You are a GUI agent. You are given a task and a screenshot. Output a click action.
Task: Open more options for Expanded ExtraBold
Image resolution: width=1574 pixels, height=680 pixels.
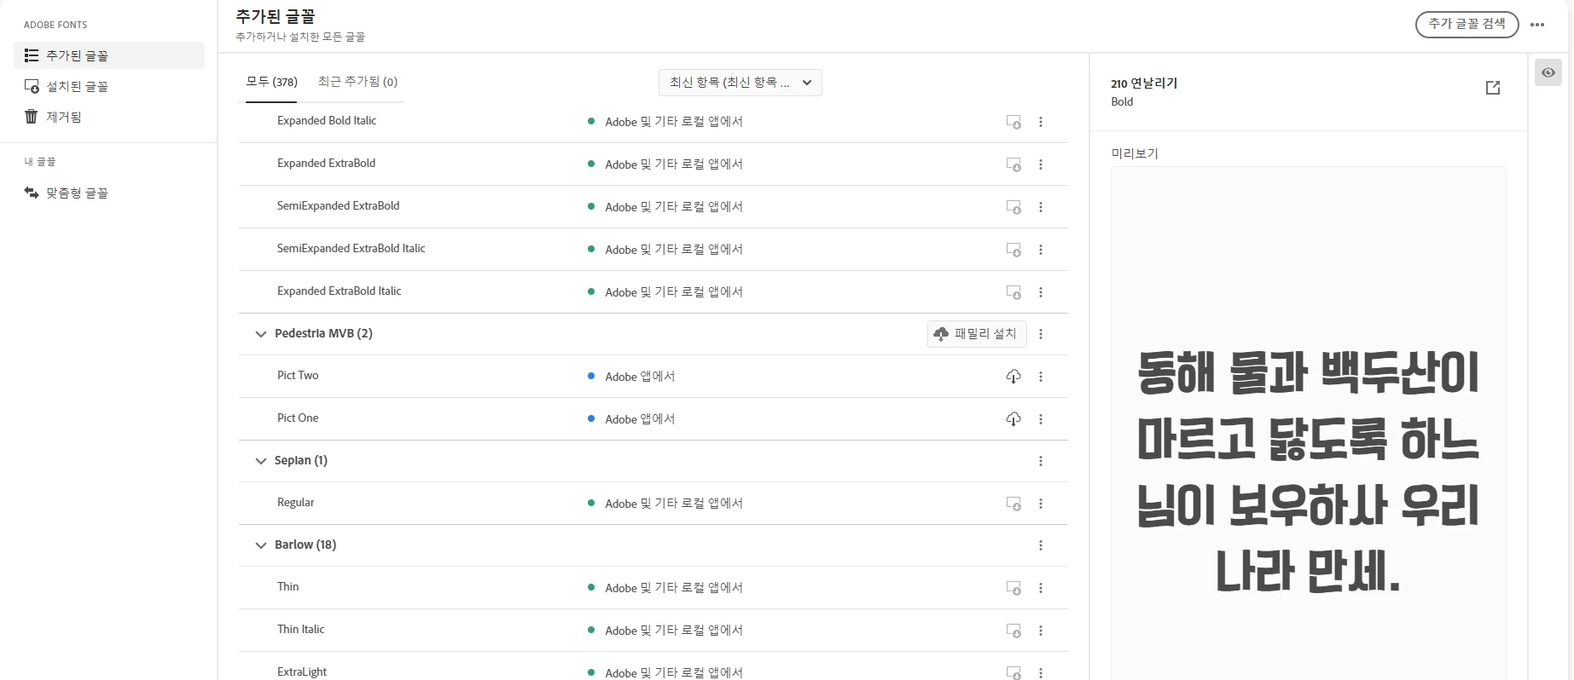[x=1041, y=164]
